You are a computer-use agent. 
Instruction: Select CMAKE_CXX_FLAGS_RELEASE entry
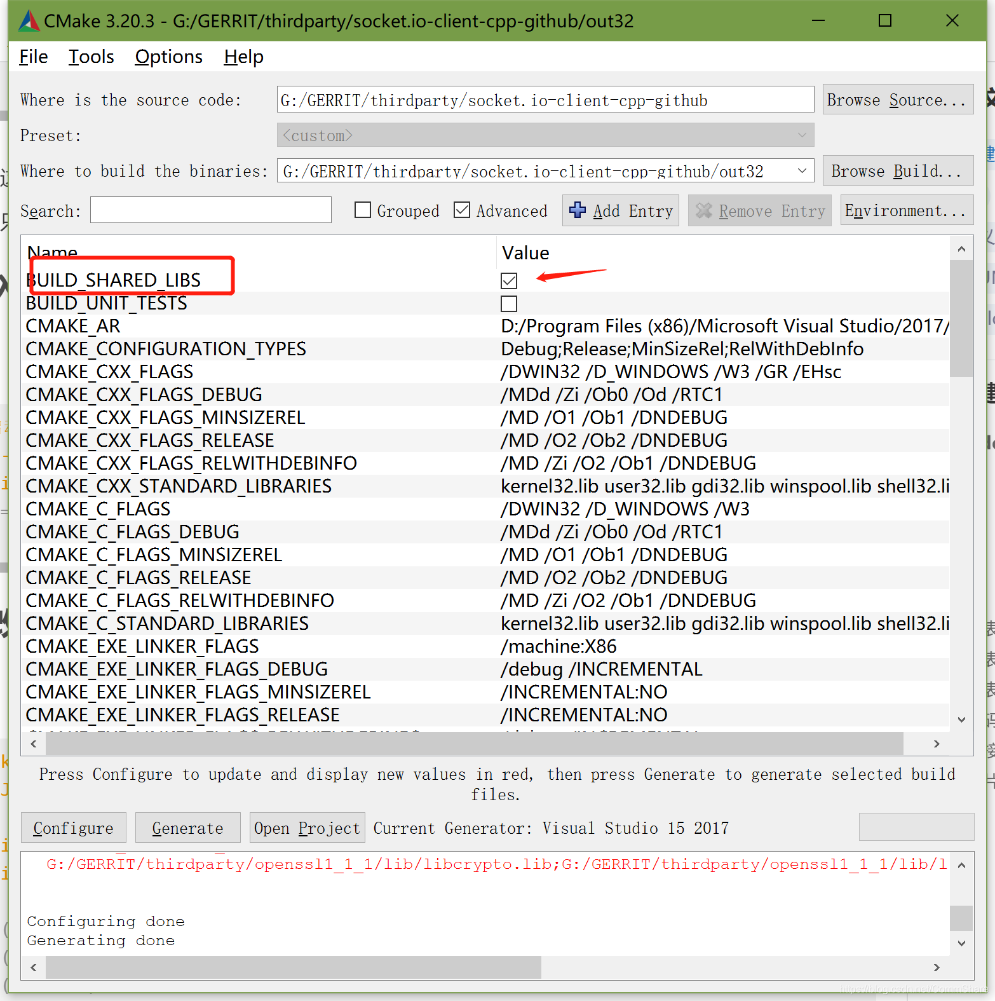pos(150,440)
